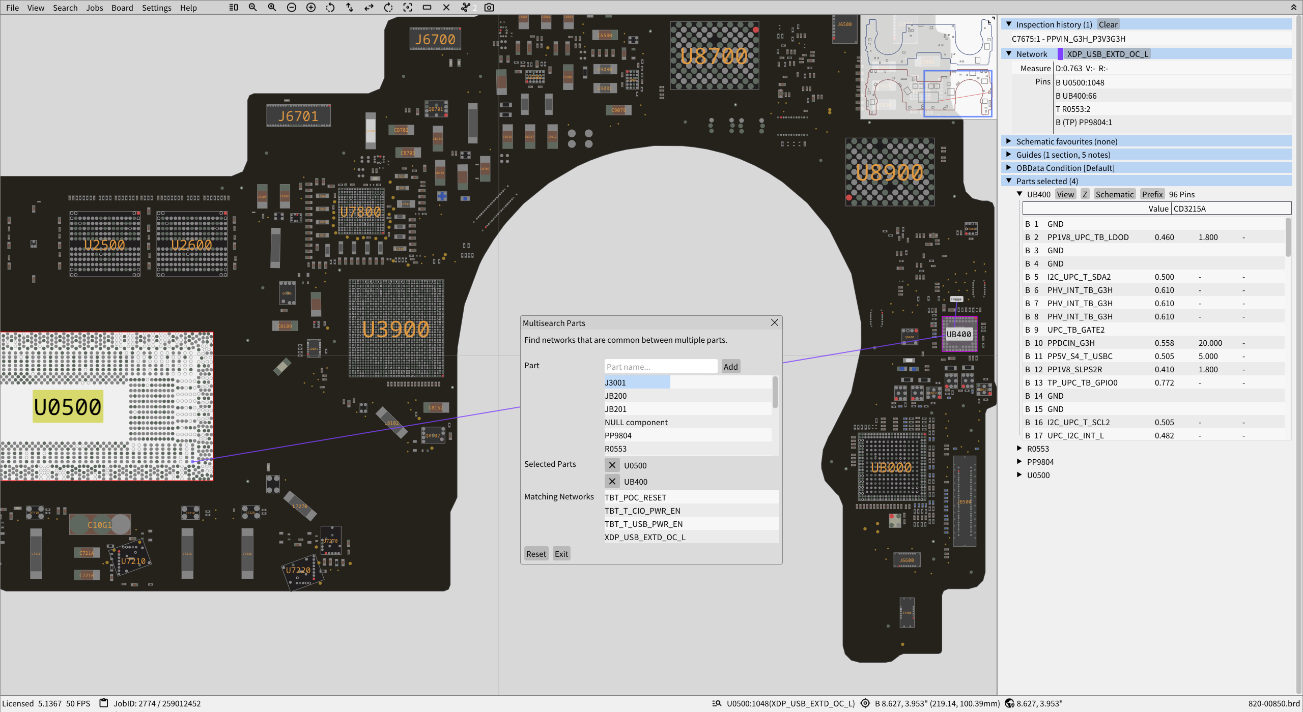Rotate board counter-clockwise
The width and height of the screenshot is (1303, 712).
(x=330, y=7)
